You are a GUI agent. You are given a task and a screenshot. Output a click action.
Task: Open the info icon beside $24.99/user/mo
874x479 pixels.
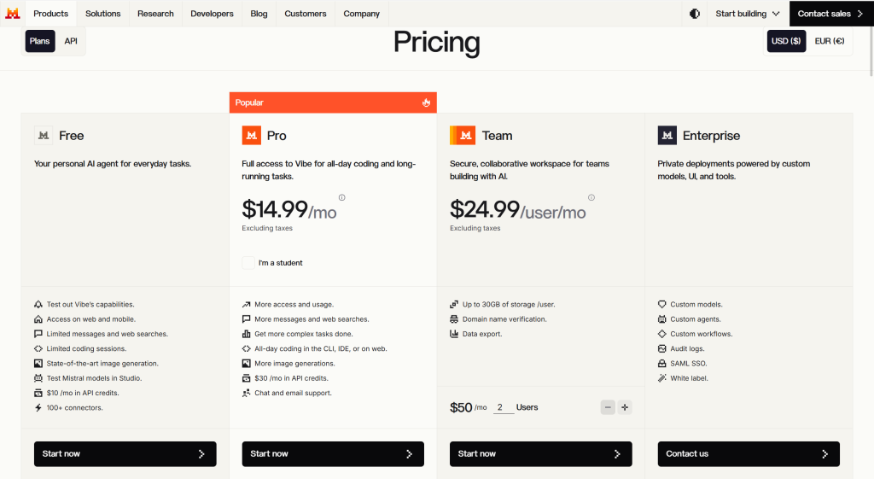[x=591, y=197]
